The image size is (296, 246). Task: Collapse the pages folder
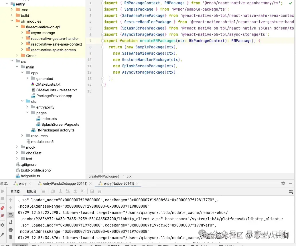click(27, 112)
